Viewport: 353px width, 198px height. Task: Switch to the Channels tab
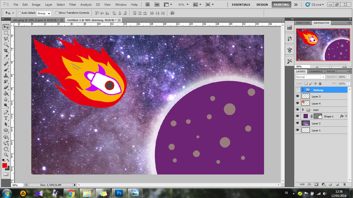(x=316, y=71)
